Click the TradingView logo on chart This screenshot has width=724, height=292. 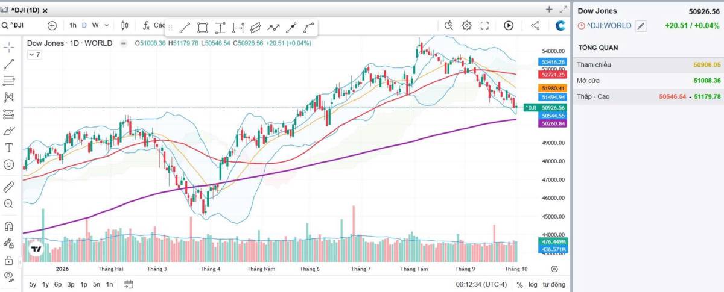(x=36, y=249)
